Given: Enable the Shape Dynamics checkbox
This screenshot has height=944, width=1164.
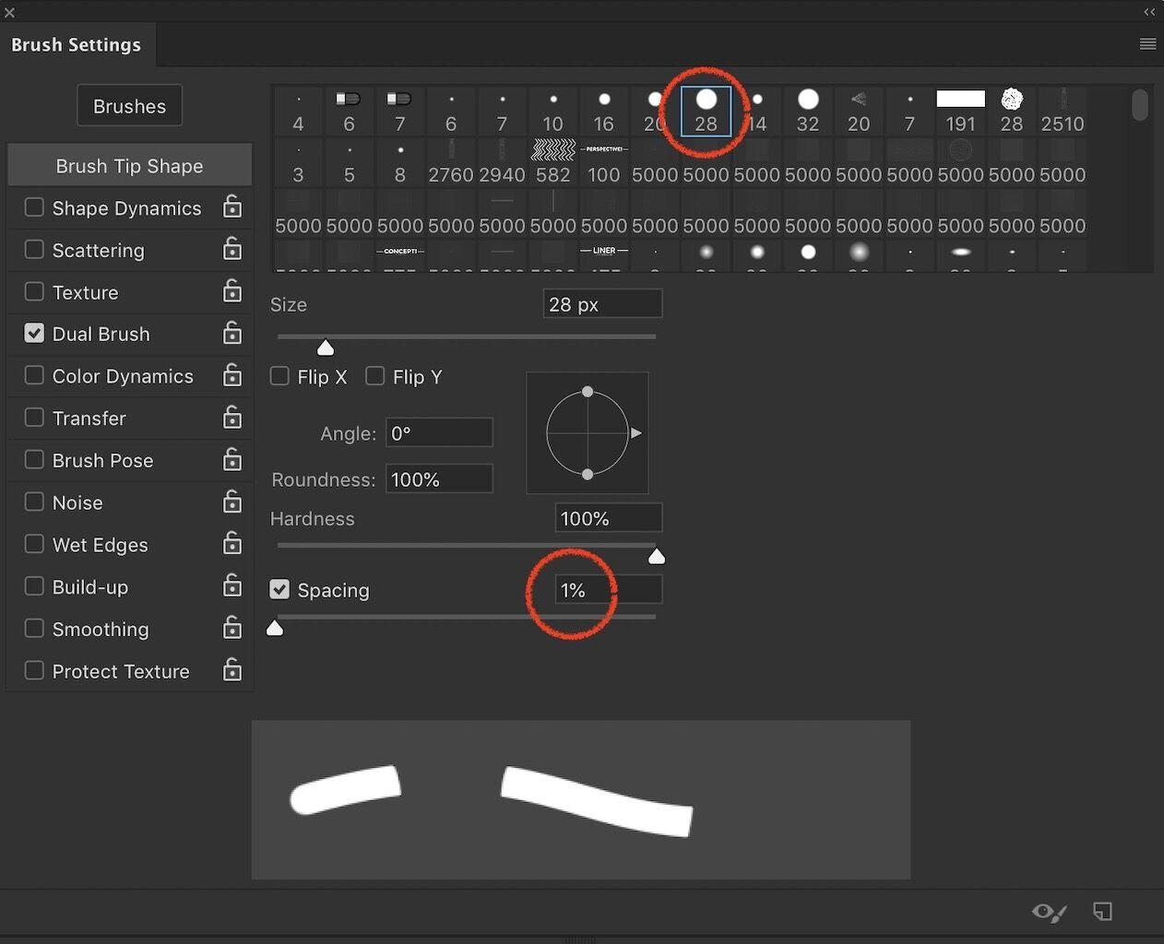Looking at the screenshot, I should click(34, 207).
